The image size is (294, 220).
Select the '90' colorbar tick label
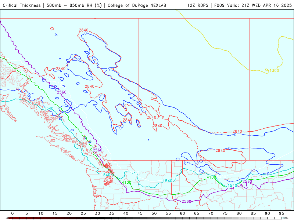[268, 213]
